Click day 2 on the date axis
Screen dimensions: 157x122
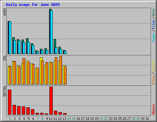(x=15, y=119)
